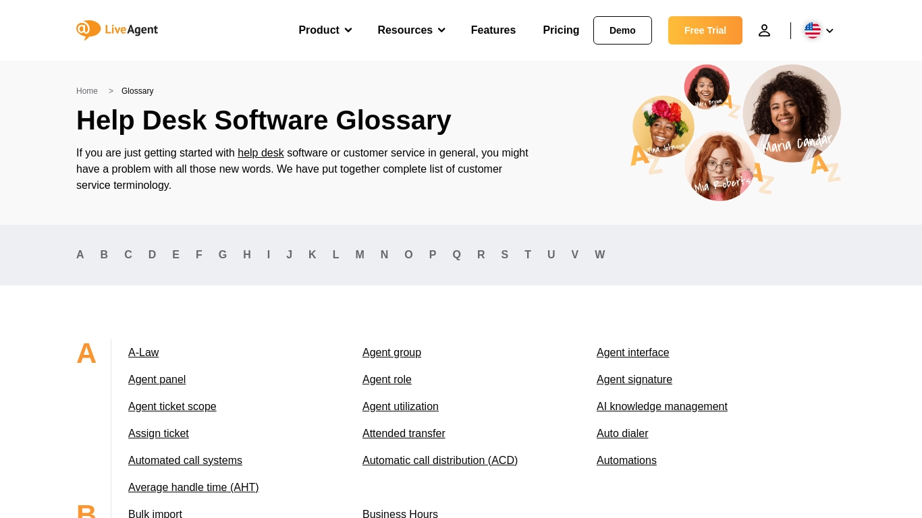
Task: View the AI knowledge management term
Action: 661,407
